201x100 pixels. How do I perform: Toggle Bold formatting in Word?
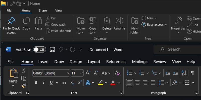pos(36,82)
